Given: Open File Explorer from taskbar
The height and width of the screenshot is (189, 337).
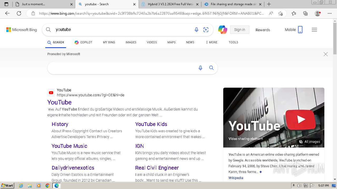Looking at the screenshot, I should pyautogui.click(x=30, y=186).
